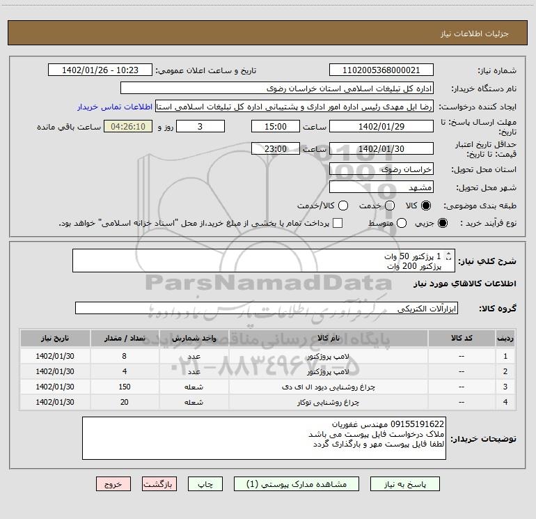Click the تاریخ نیاز column header

55,338
